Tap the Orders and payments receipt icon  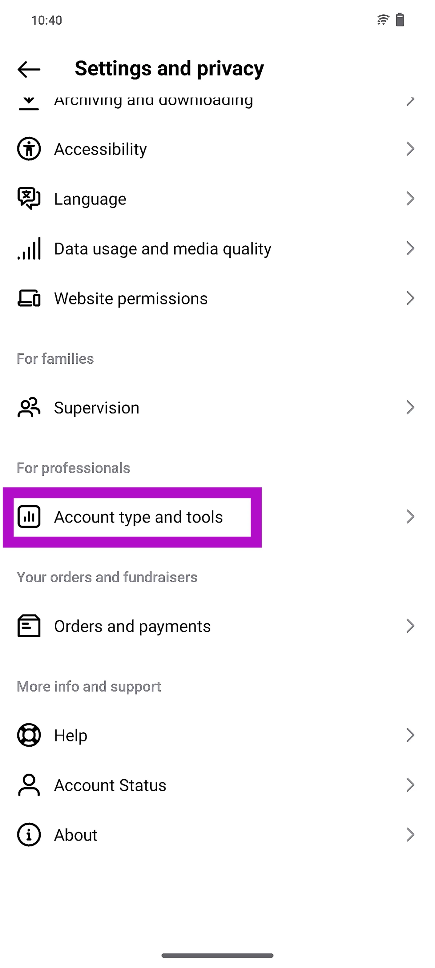point(29,626)
